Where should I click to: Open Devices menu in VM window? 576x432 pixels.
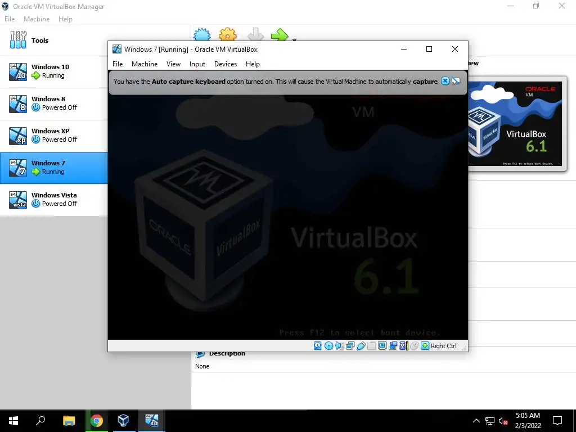(x=226, y=64)
